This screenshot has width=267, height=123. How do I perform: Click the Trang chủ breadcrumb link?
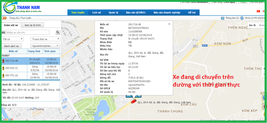pos(14,18)
